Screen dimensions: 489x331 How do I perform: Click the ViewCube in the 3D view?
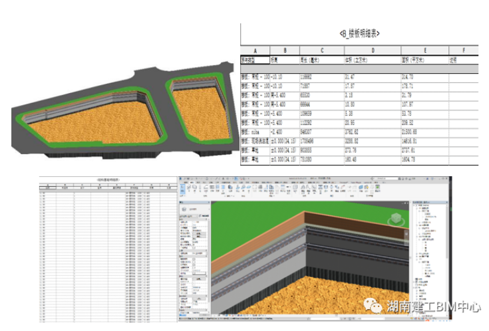[396, 219]
